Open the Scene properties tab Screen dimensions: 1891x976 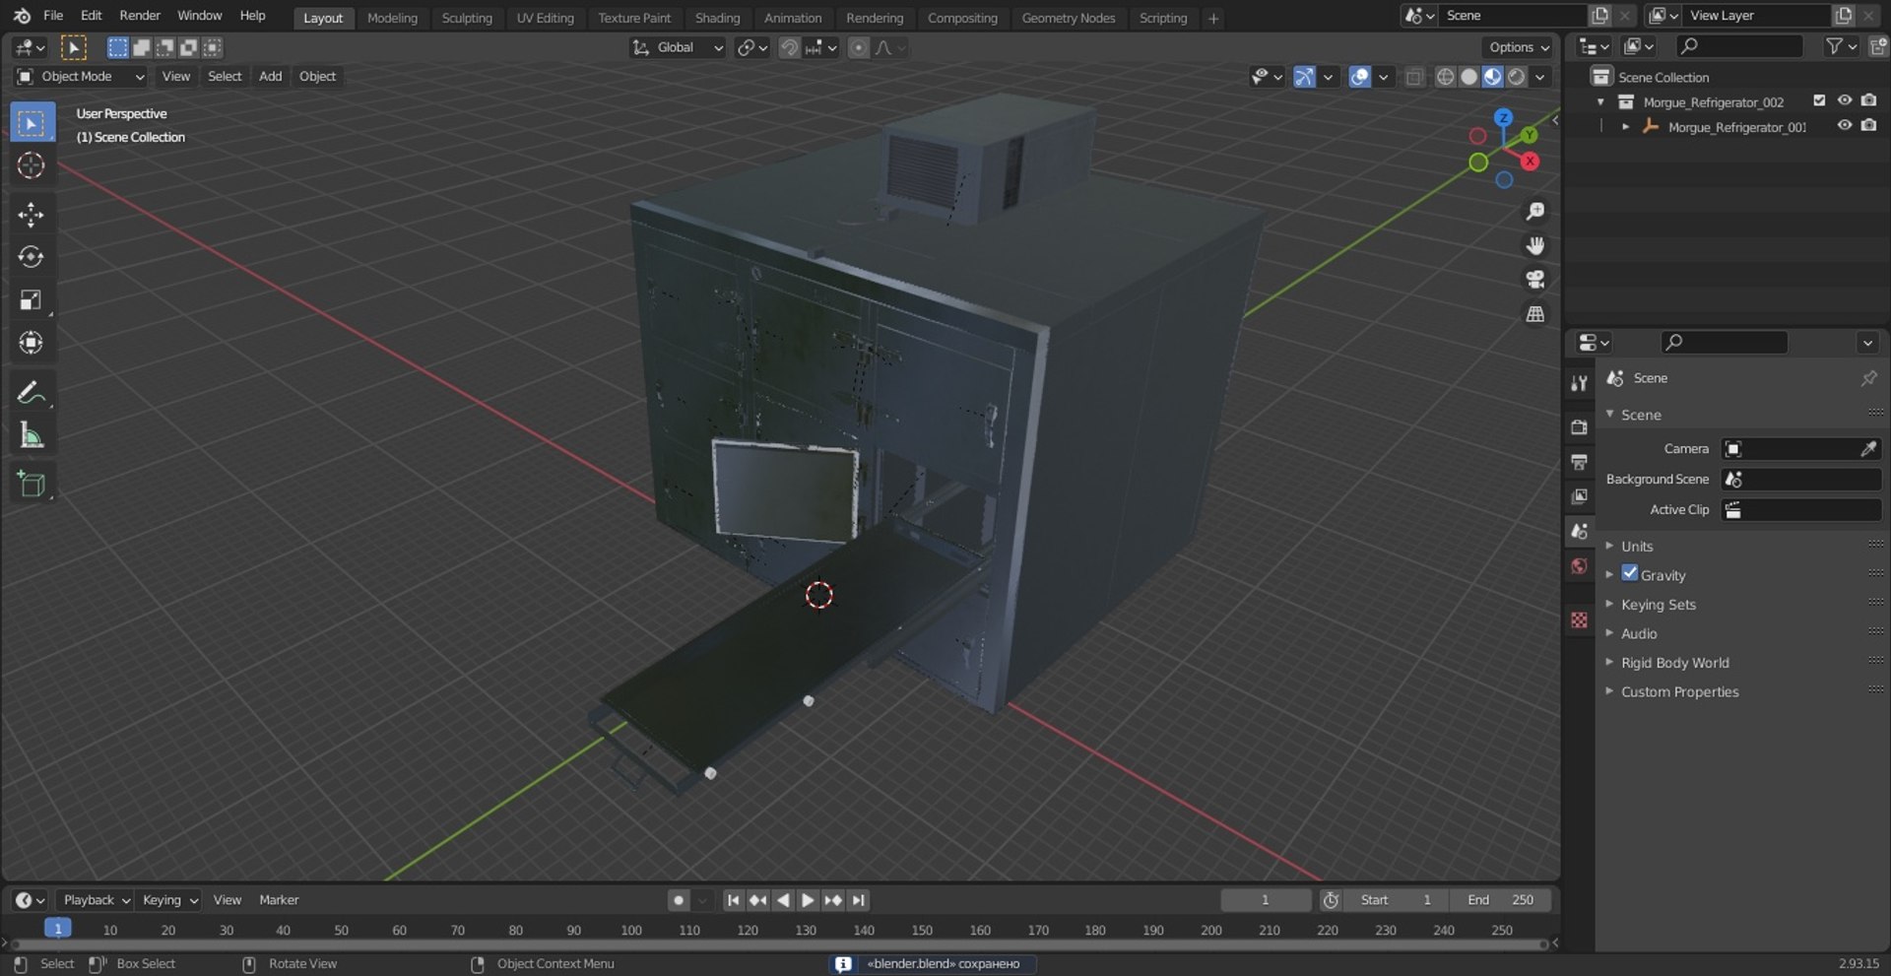[x=1580, y=531]
